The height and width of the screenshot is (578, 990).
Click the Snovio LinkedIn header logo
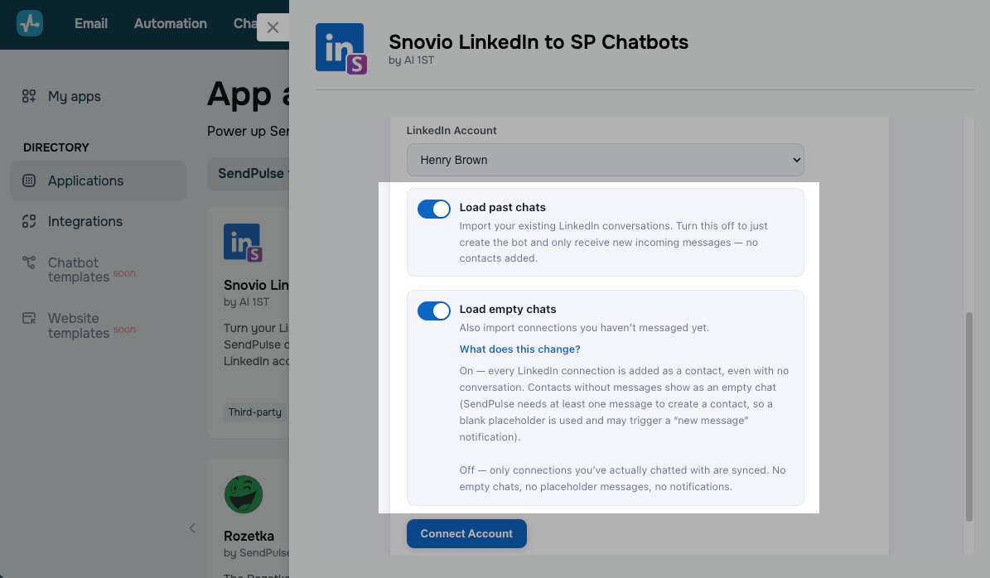(341, 49)
